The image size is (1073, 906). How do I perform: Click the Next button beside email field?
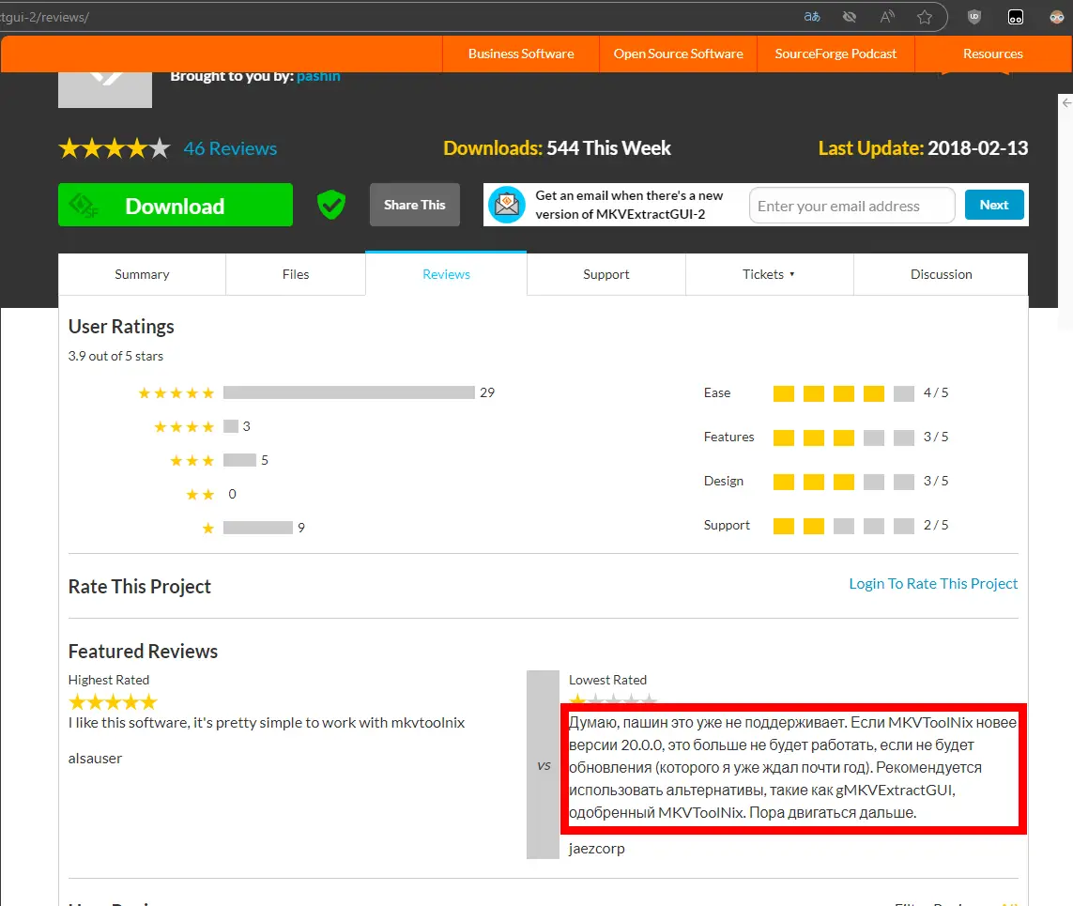click(994, 205)
